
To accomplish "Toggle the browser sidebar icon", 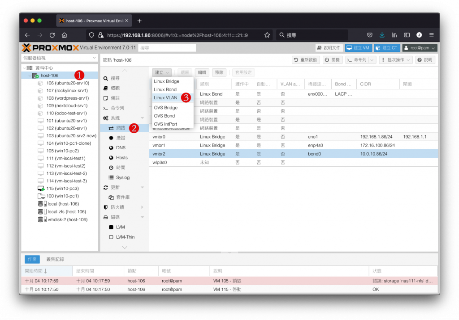I will tap(407, 35).
